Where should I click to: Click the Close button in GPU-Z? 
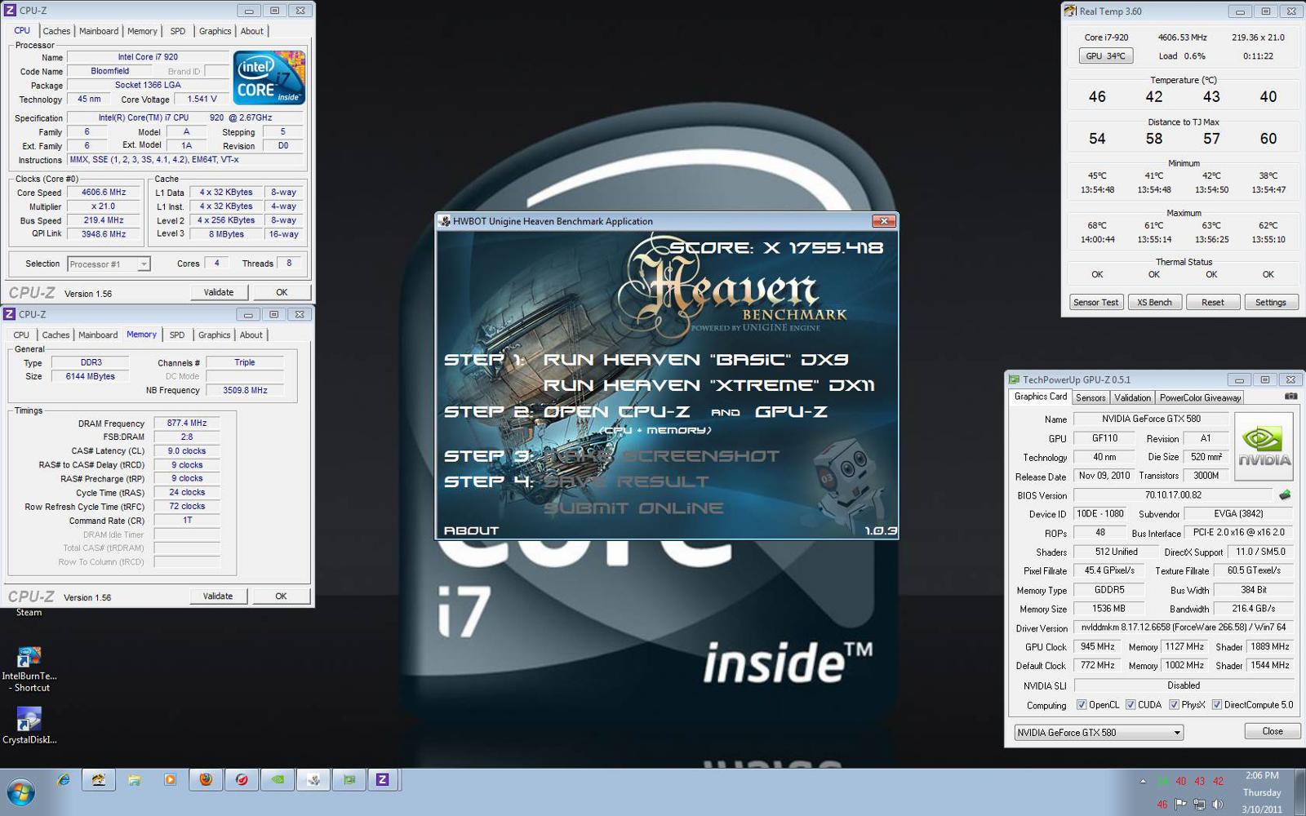click(x=1272, y=731)
